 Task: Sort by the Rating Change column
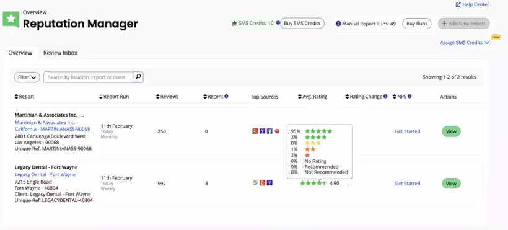[x=364, y=97]
